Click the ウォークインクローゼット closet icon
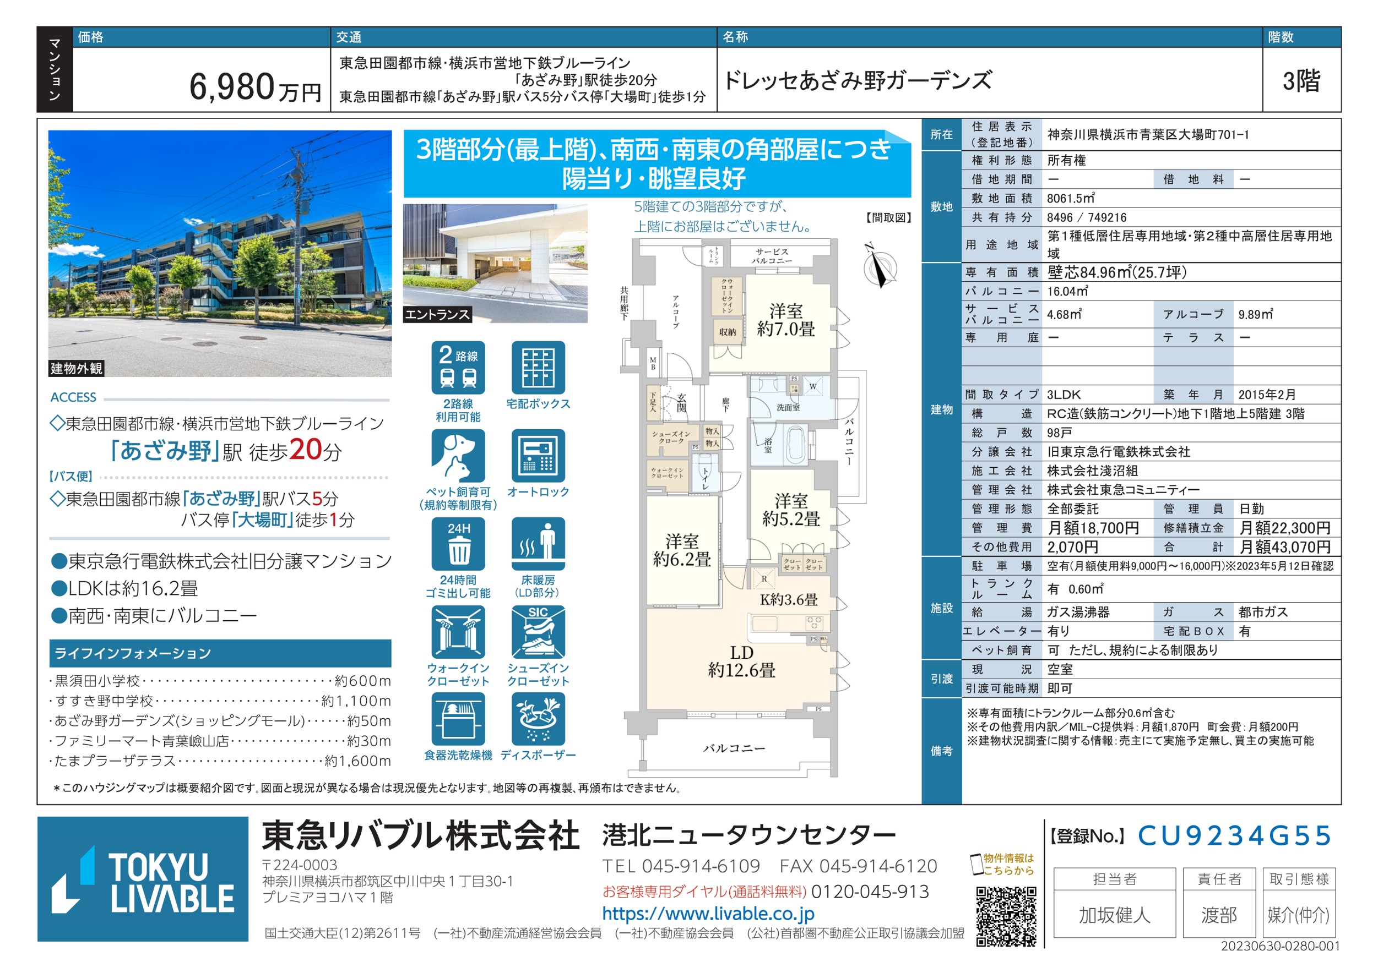Viewport: 1378px width, 973px height. click(458, 632)
